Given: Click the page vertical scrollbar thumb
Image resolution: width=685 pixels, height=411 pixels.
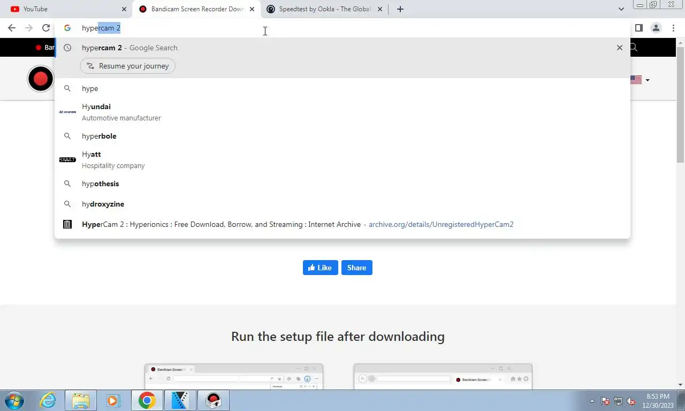Looking at the screenshot, I should click(680, 104).
